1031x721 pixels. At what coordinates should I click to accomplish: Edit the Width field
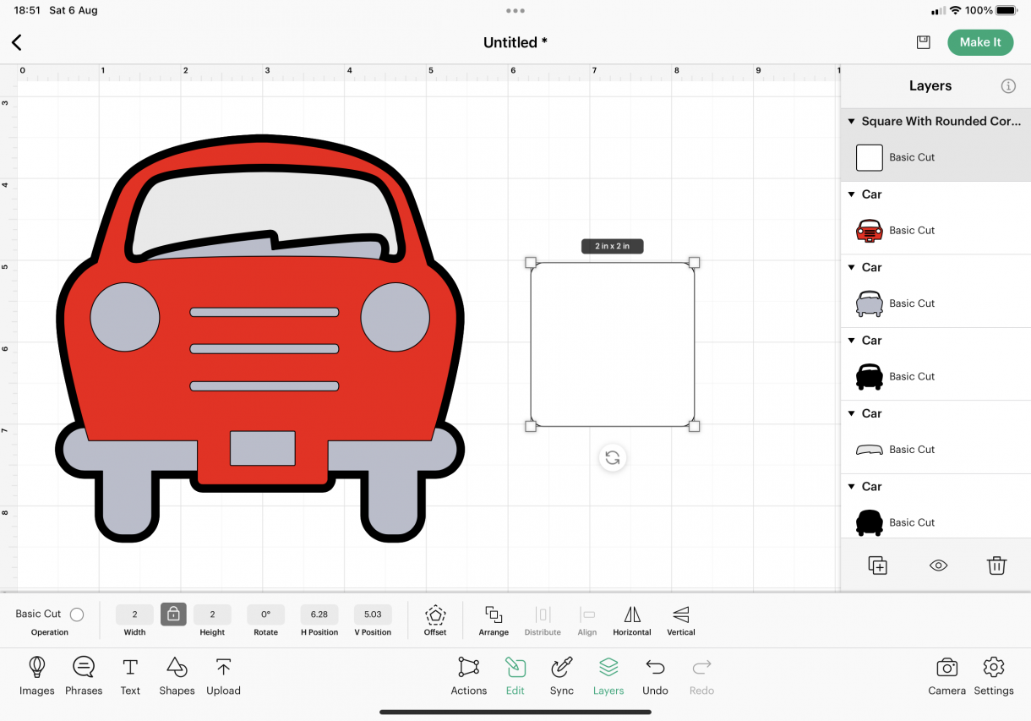click(134, 614)
